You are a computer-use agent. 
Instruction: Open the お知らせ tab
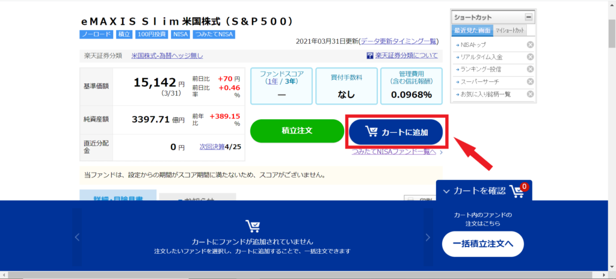coord(197,197)
